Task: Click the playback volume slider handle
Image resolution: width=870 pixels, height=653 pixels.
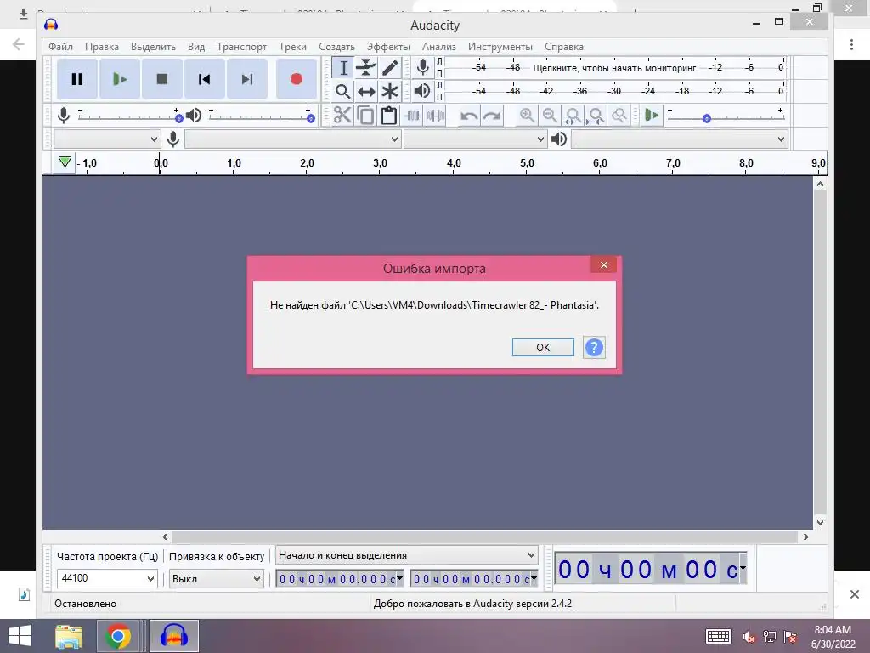Action: coord(311,119)
